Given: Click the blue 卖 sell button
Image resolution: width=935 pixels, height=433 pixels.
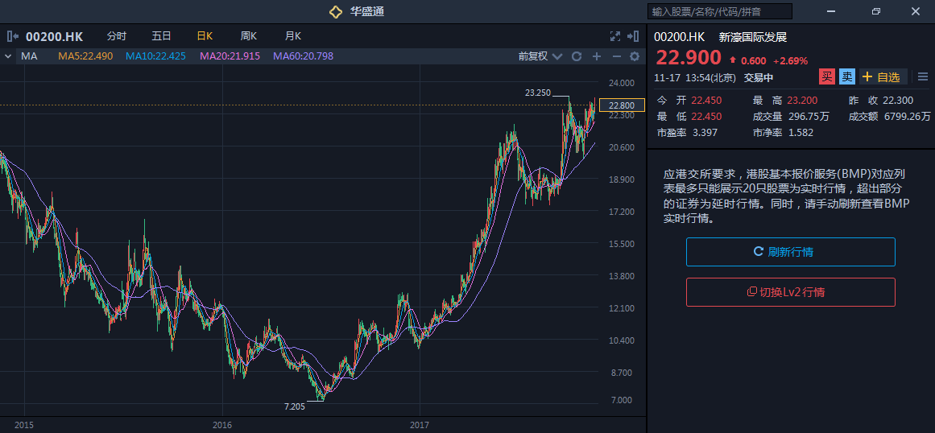Looking at the screenshot, I should point(847,77).
